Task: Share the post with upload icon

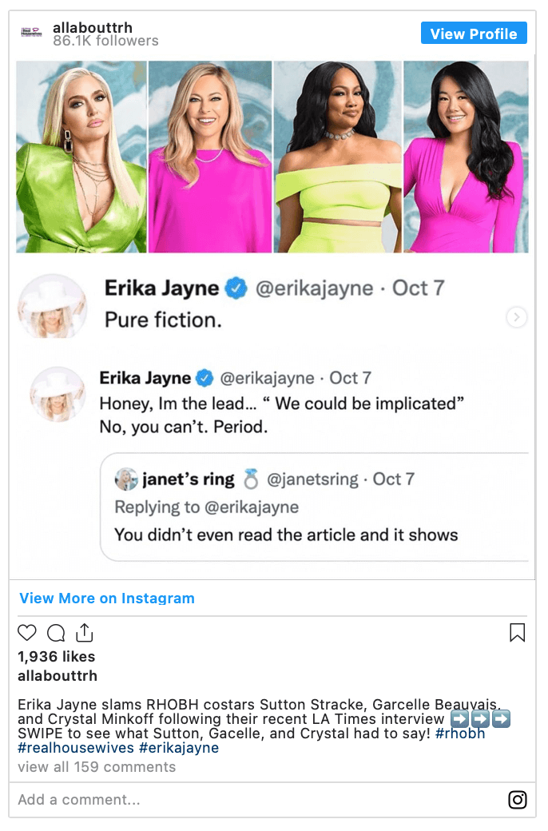Action: (84, 632)
